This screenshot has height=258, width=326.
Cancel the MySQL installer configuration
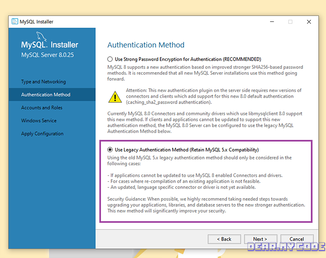point(297,239)
